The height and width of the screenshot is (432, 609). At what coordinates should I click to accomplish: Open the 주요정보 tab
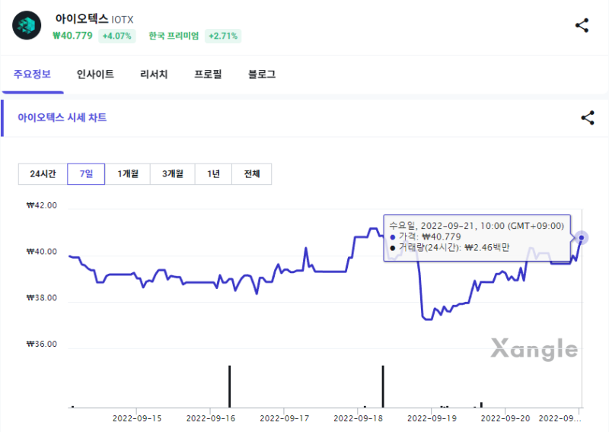(x=32, y=74)
